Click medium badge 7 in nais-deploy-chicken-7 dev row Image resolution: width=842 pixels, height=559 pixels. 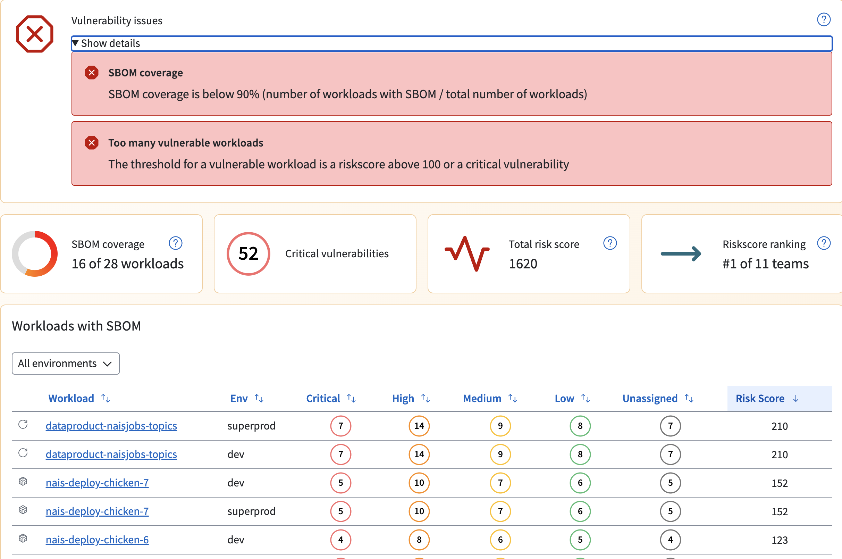pos(500,483)
